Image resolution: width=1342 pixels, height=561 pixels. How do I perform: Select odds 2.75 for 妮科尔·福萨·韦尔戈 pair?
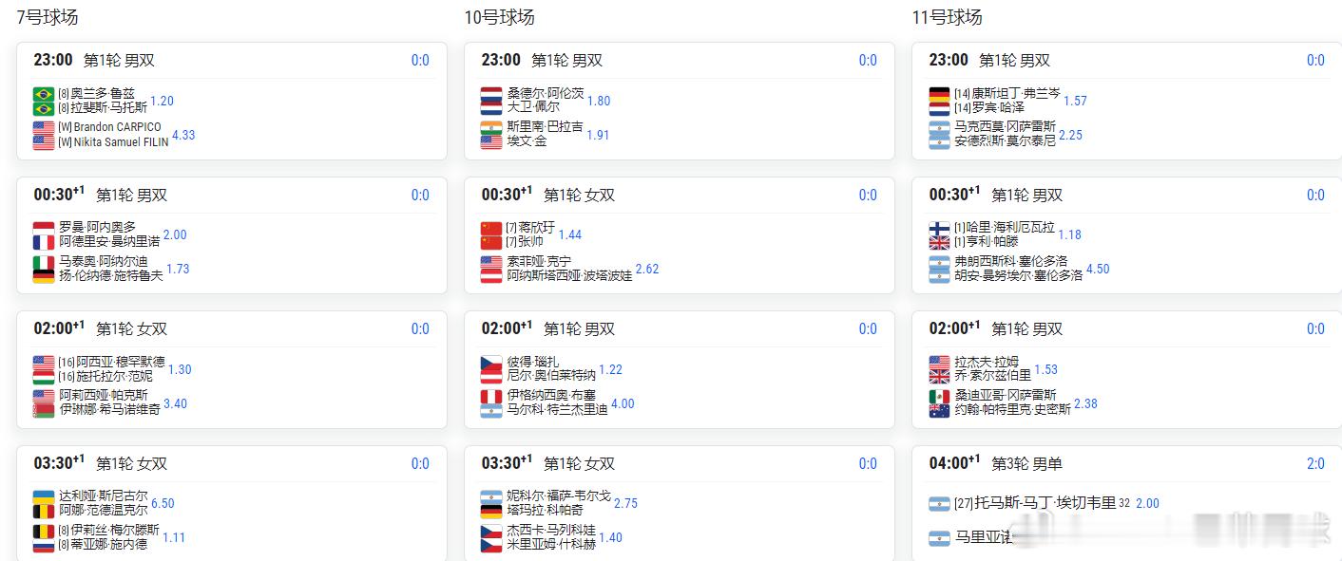[x=625, y=503]
